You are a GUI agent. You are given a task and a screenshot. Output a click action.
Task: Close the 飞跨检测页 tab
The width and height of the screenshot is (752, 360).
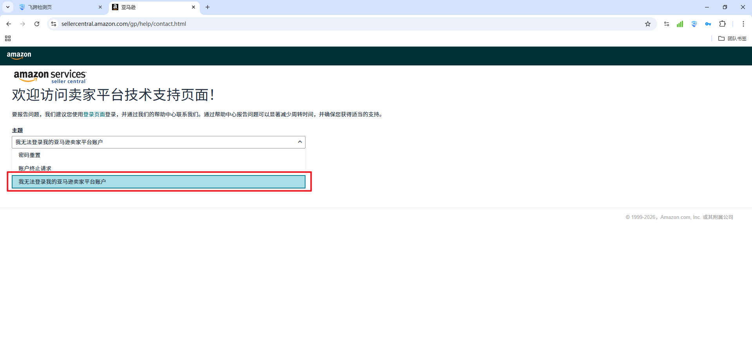(x=100, y=7)
